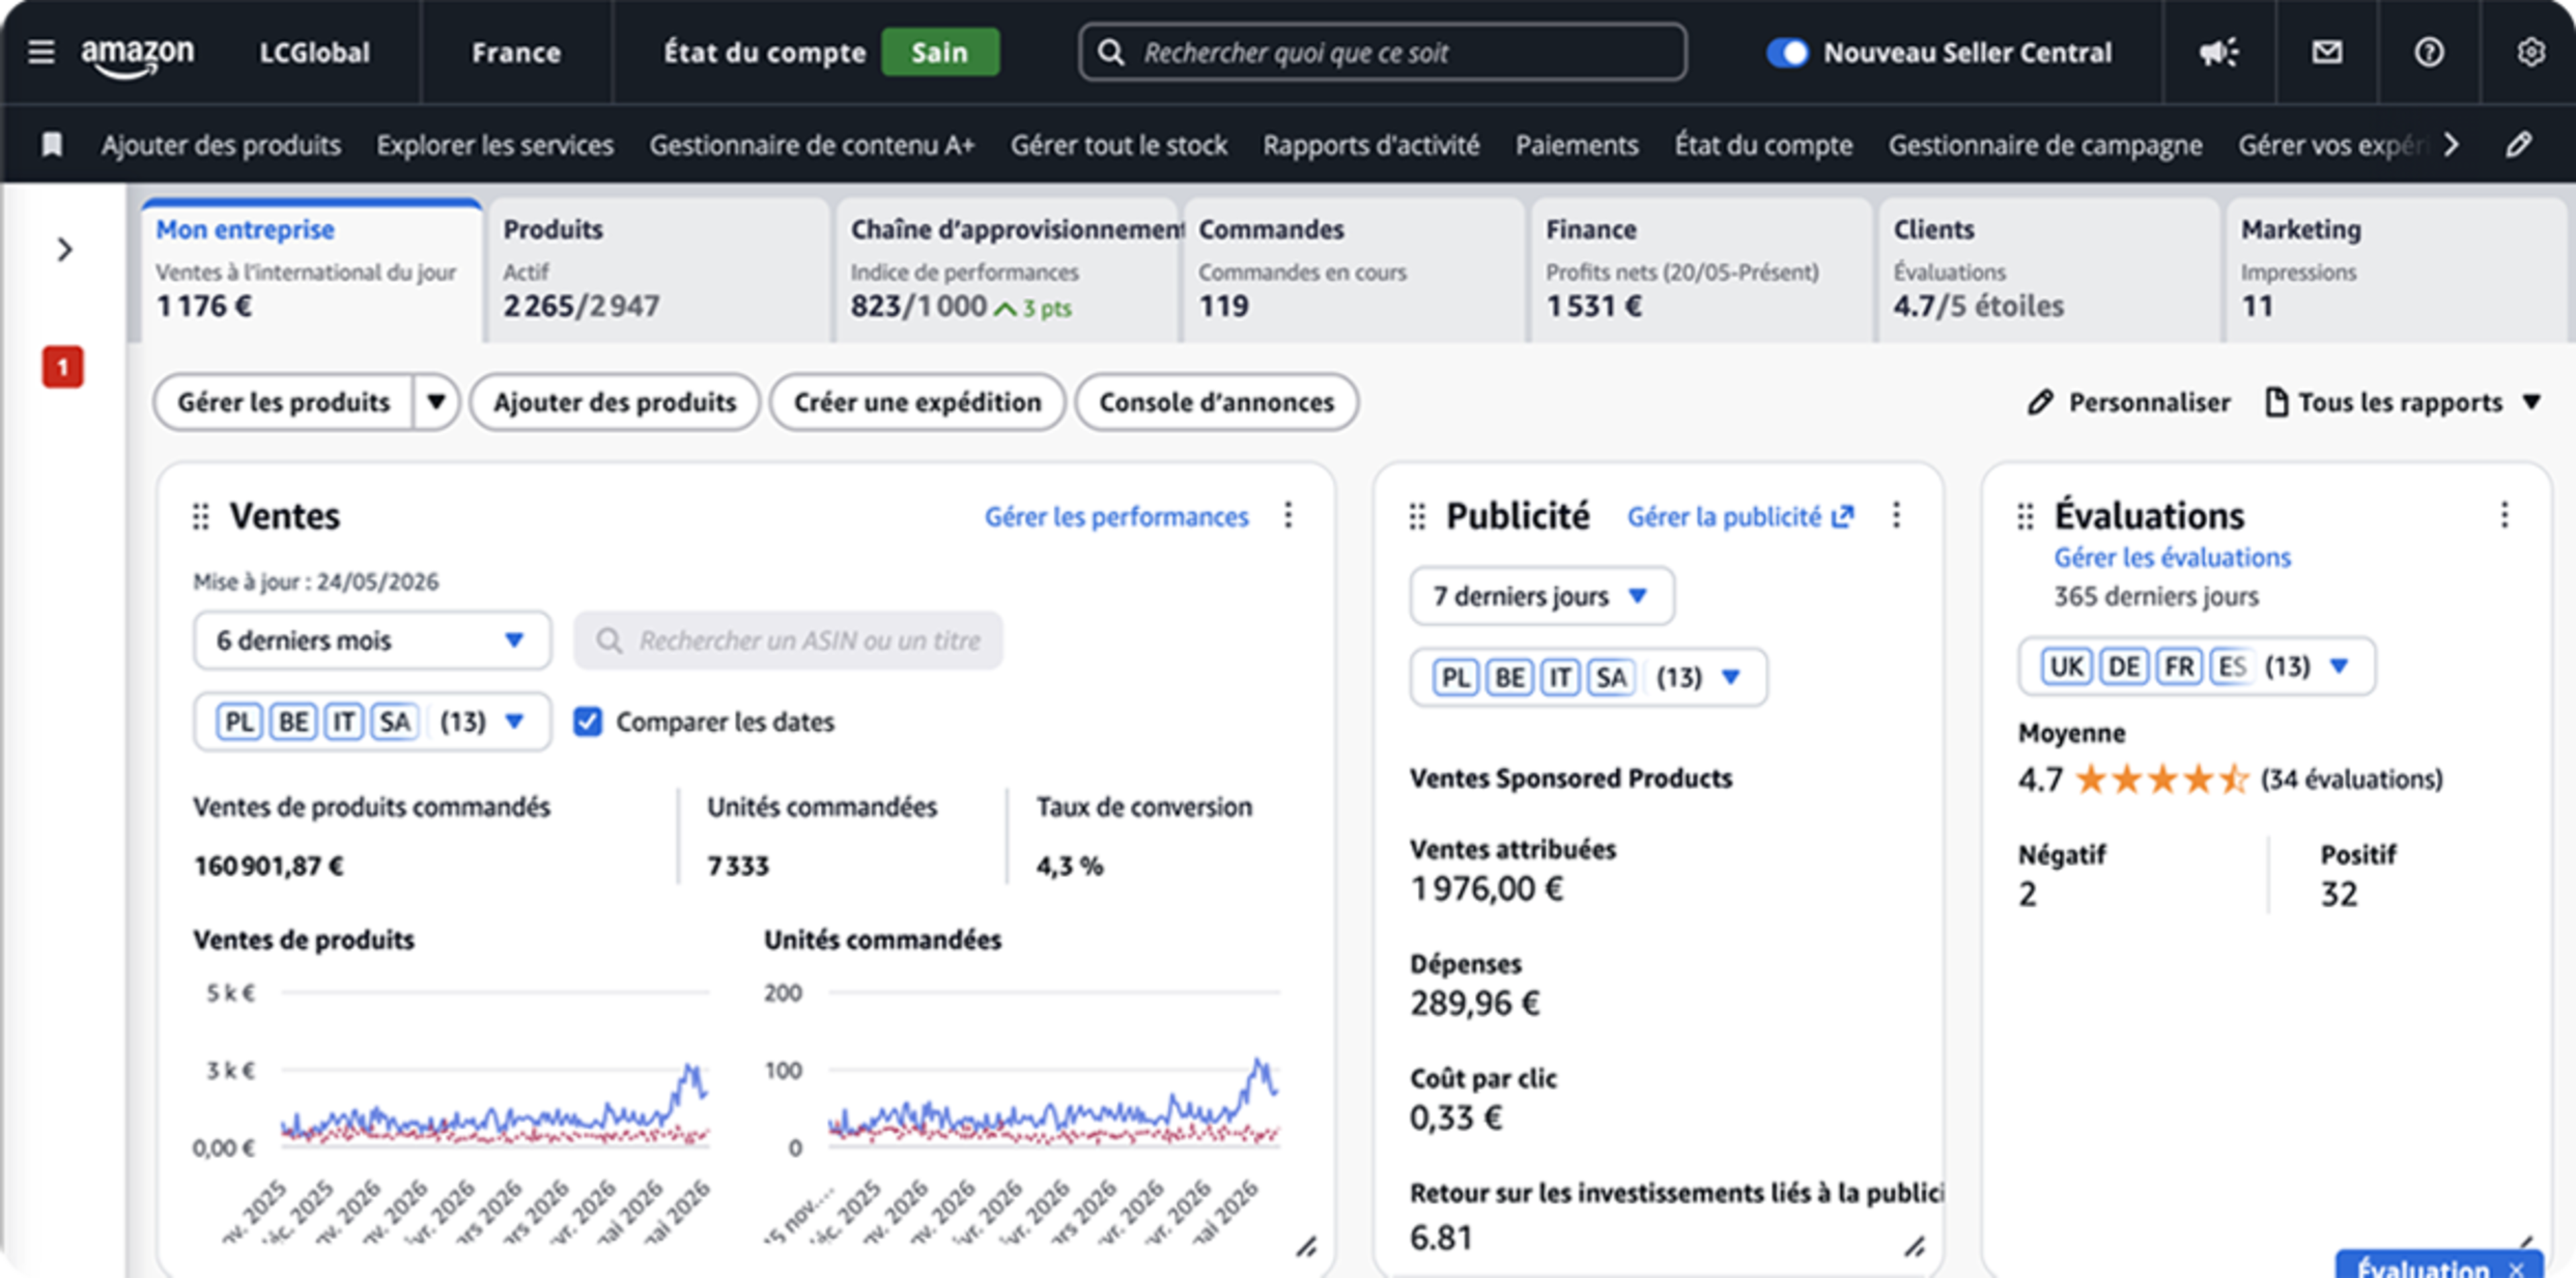
Task: Grab the Évaluations card drag handle
Action: [2025, 516]
